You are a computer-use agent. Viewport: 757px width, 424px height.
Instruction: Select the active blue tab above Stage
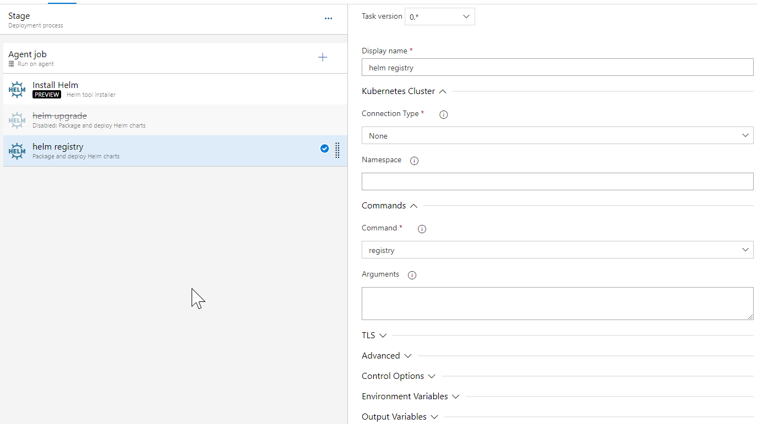point(62,2)
